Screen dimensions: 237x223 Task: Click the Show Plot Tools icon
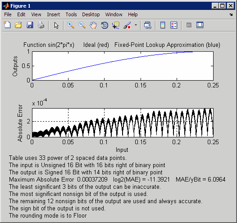tap(200, 25)
